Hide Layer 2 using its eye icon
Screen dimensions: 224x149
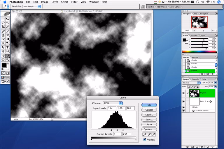pyautogui.click(x=183, y=93)
